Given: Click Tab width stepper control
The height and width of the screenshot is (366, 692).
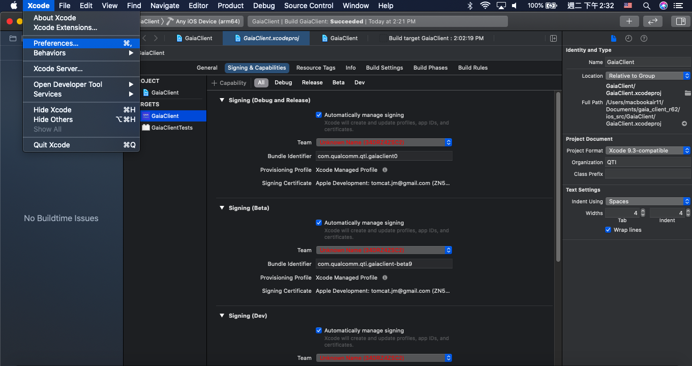Looking at the screenshot, I should (643, 213).
